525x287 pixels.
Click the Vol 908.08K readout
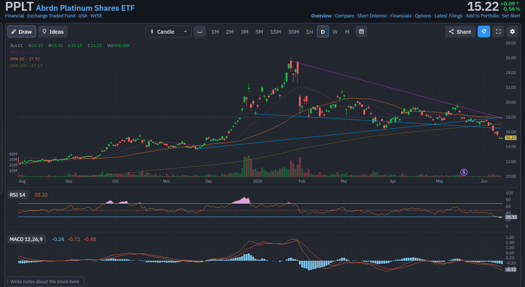[118, 46]
